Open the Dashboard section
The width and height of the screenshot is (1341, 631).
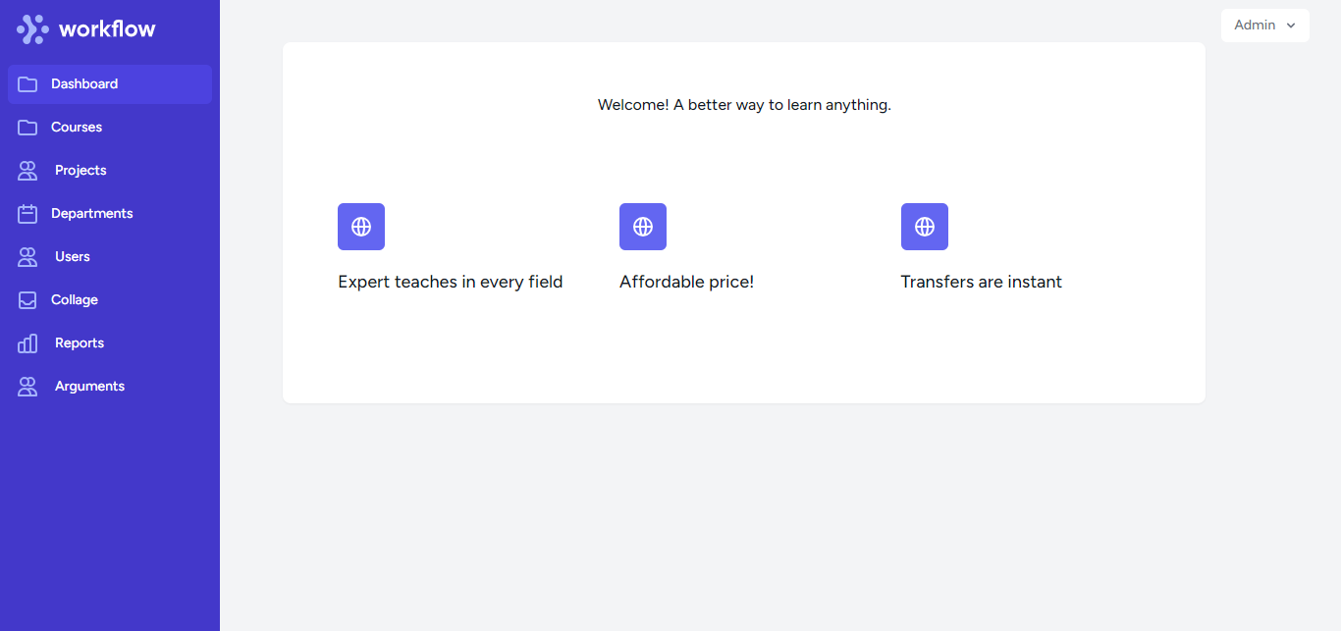click(x=84, y=83)
